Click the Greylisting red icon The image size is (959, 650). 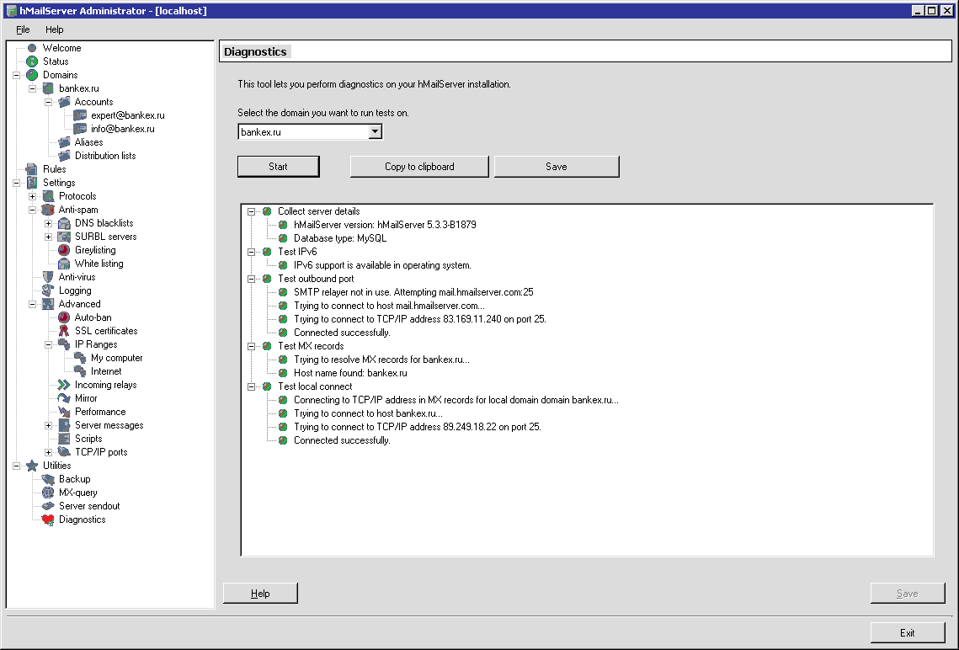pyautogui.click(x=64, y=249)
